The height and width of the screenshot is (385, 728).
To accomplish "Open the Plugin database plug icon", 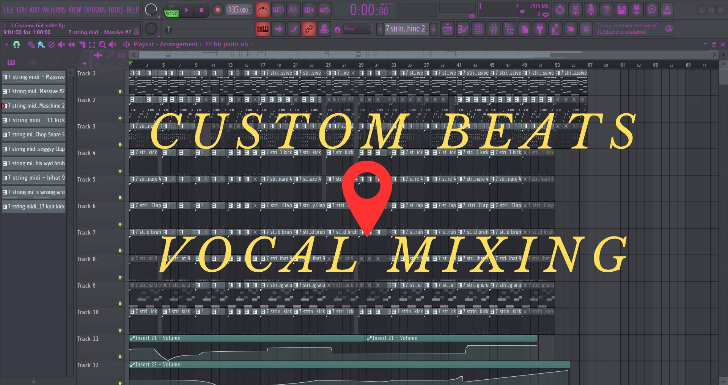I will [x=539, y=29].
